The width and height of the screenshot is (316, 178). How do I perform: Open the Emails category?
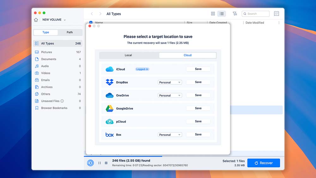(58, 80)
